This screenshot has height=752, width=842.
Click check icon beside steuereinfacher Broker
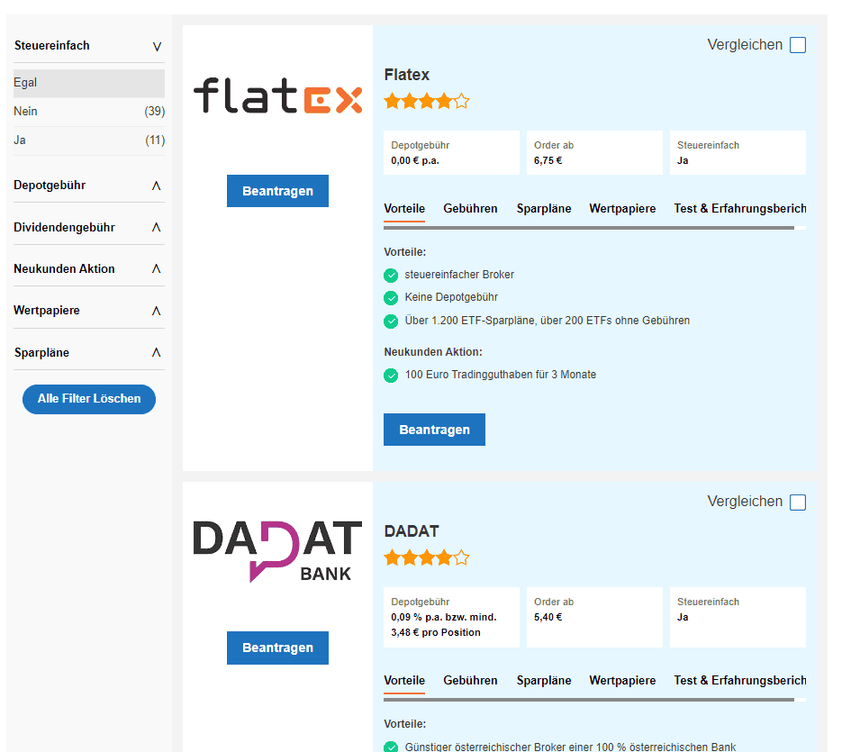pyautogui.click(x=391, y=276)
